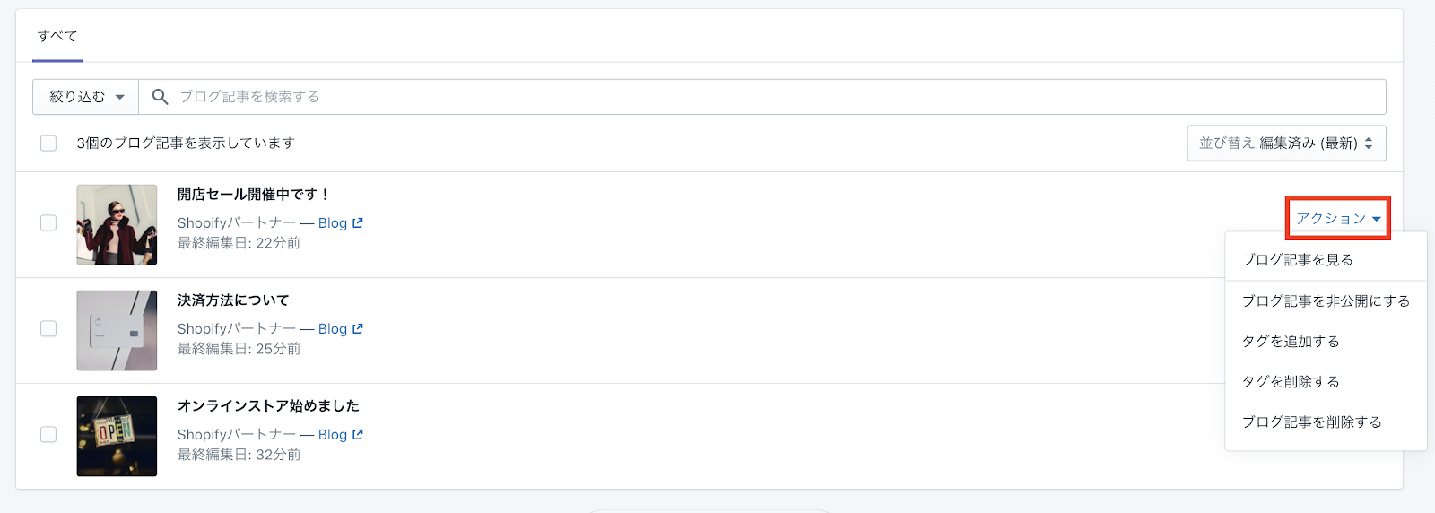
Task: Open external link icon for 決済方法 post
Action: tap(358, 329)
